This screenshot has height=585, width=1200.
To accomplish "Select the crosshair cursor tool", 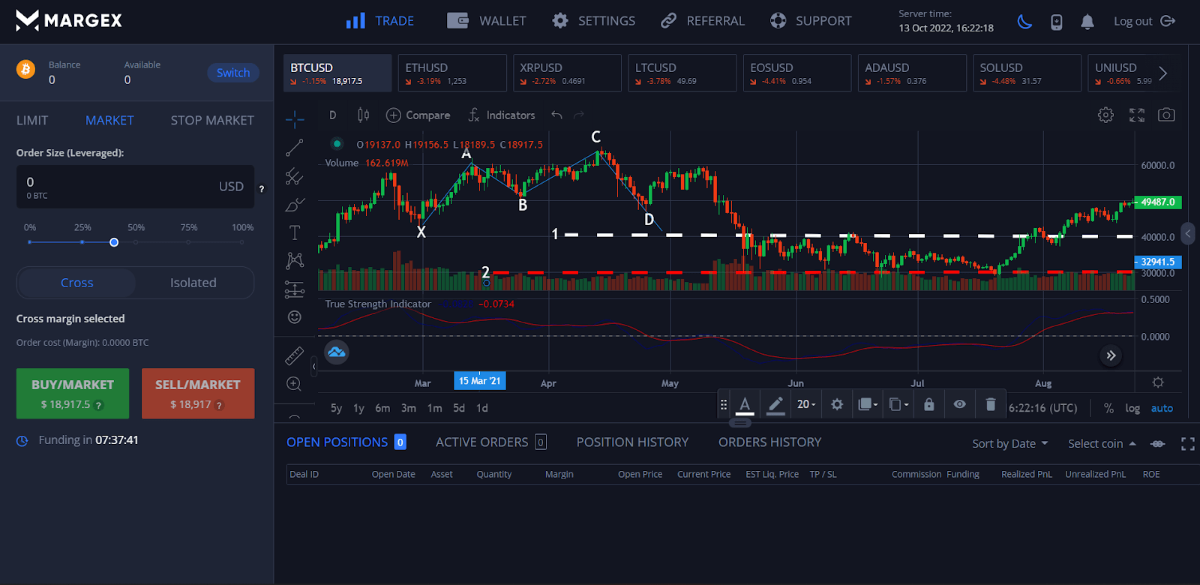I will [295, 118].
